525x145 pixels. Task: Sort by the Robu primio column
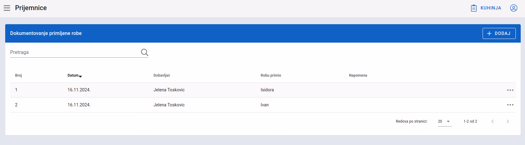pos(271,75)
